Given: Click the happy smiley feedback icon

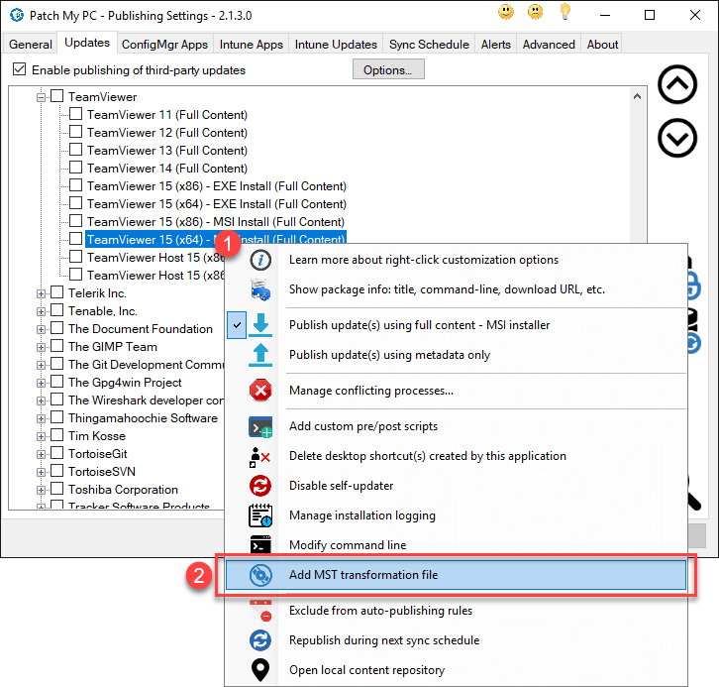Looking at the screenshot, I should [506, 12].
